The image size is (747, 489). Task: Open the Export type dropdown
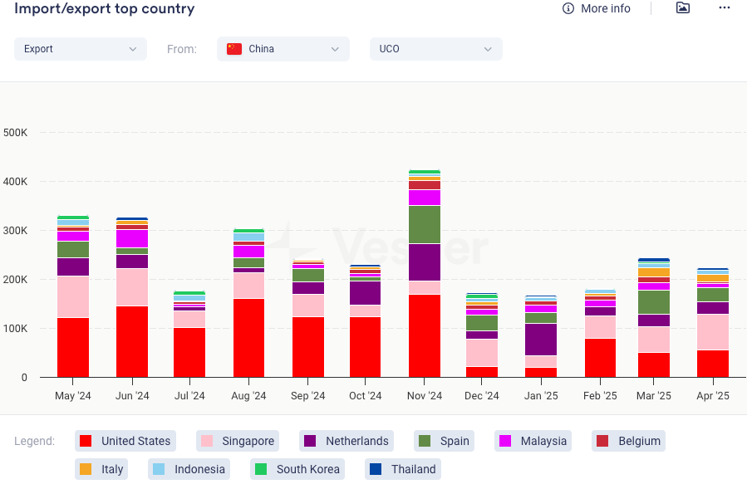[x=80, y=49]
